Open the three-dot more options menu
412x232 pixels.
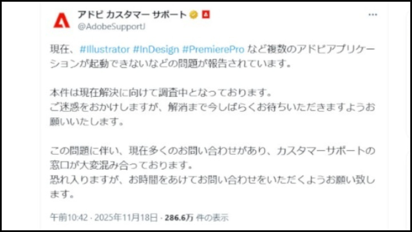click(372, 15)
